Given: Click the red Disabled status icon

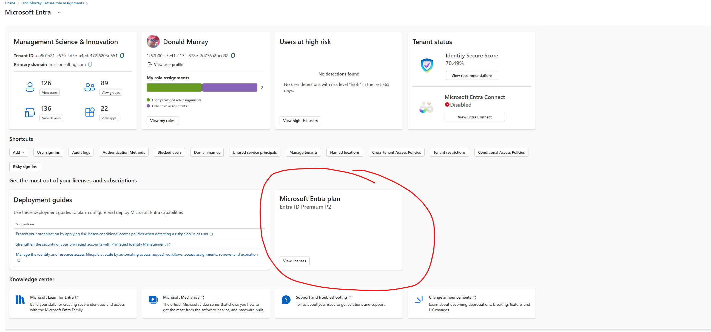Looking at the screenshot, I should [x=447, y=105].
